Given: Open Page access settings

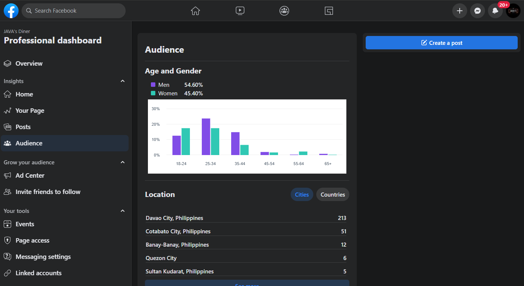Looking at the screenshot, I should pos(64,240).
